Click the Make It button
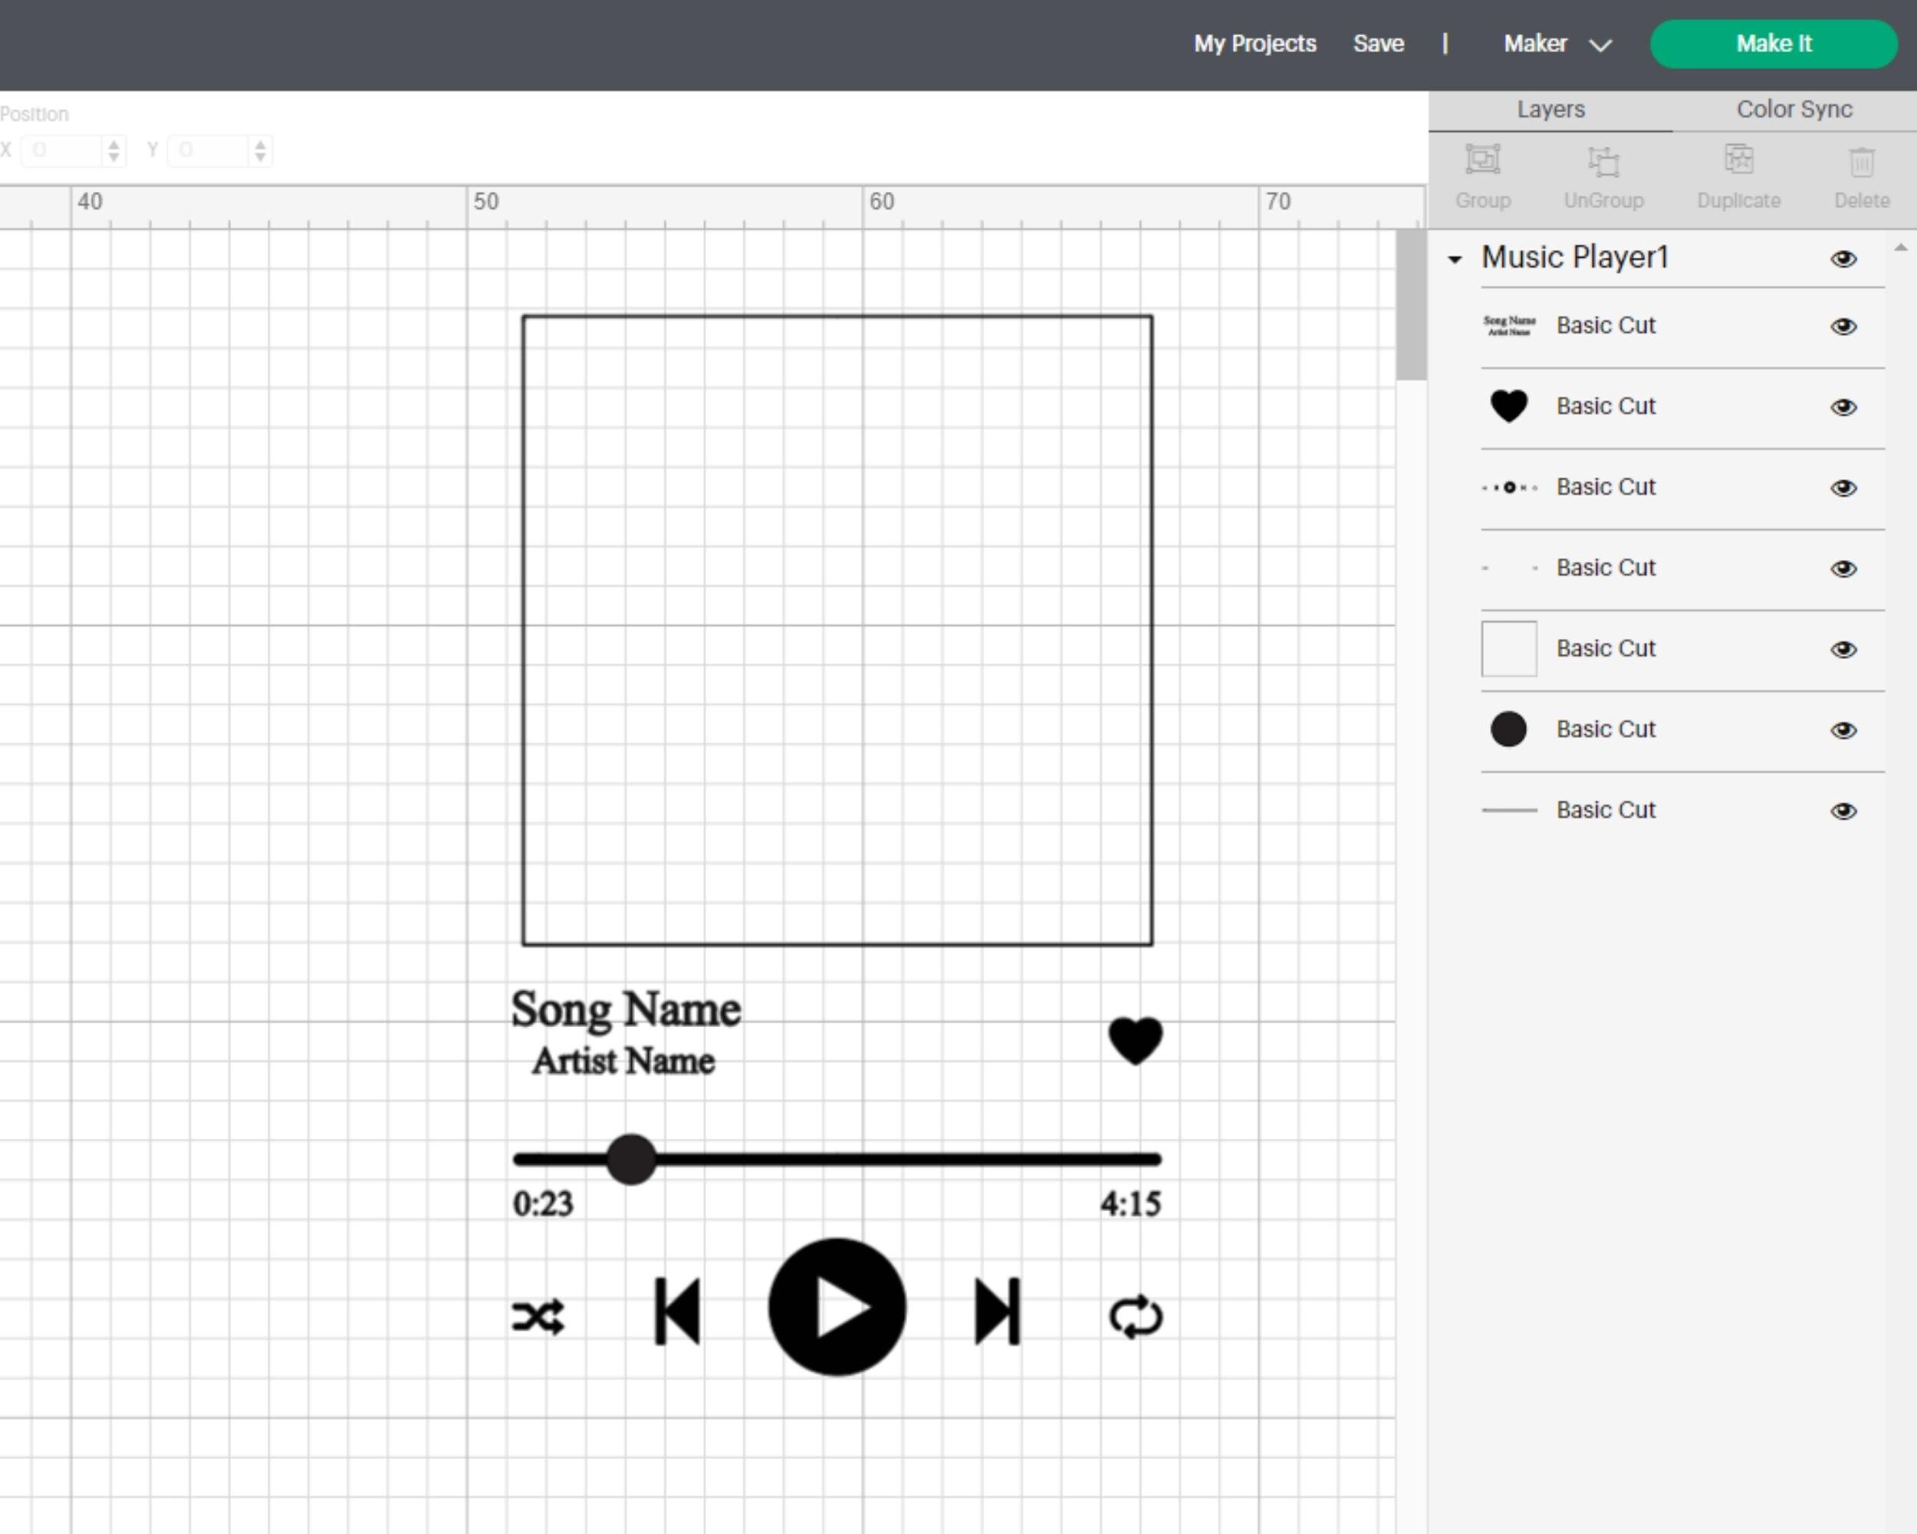The image size is (1917, 1534). click(x=1774, y=44)
